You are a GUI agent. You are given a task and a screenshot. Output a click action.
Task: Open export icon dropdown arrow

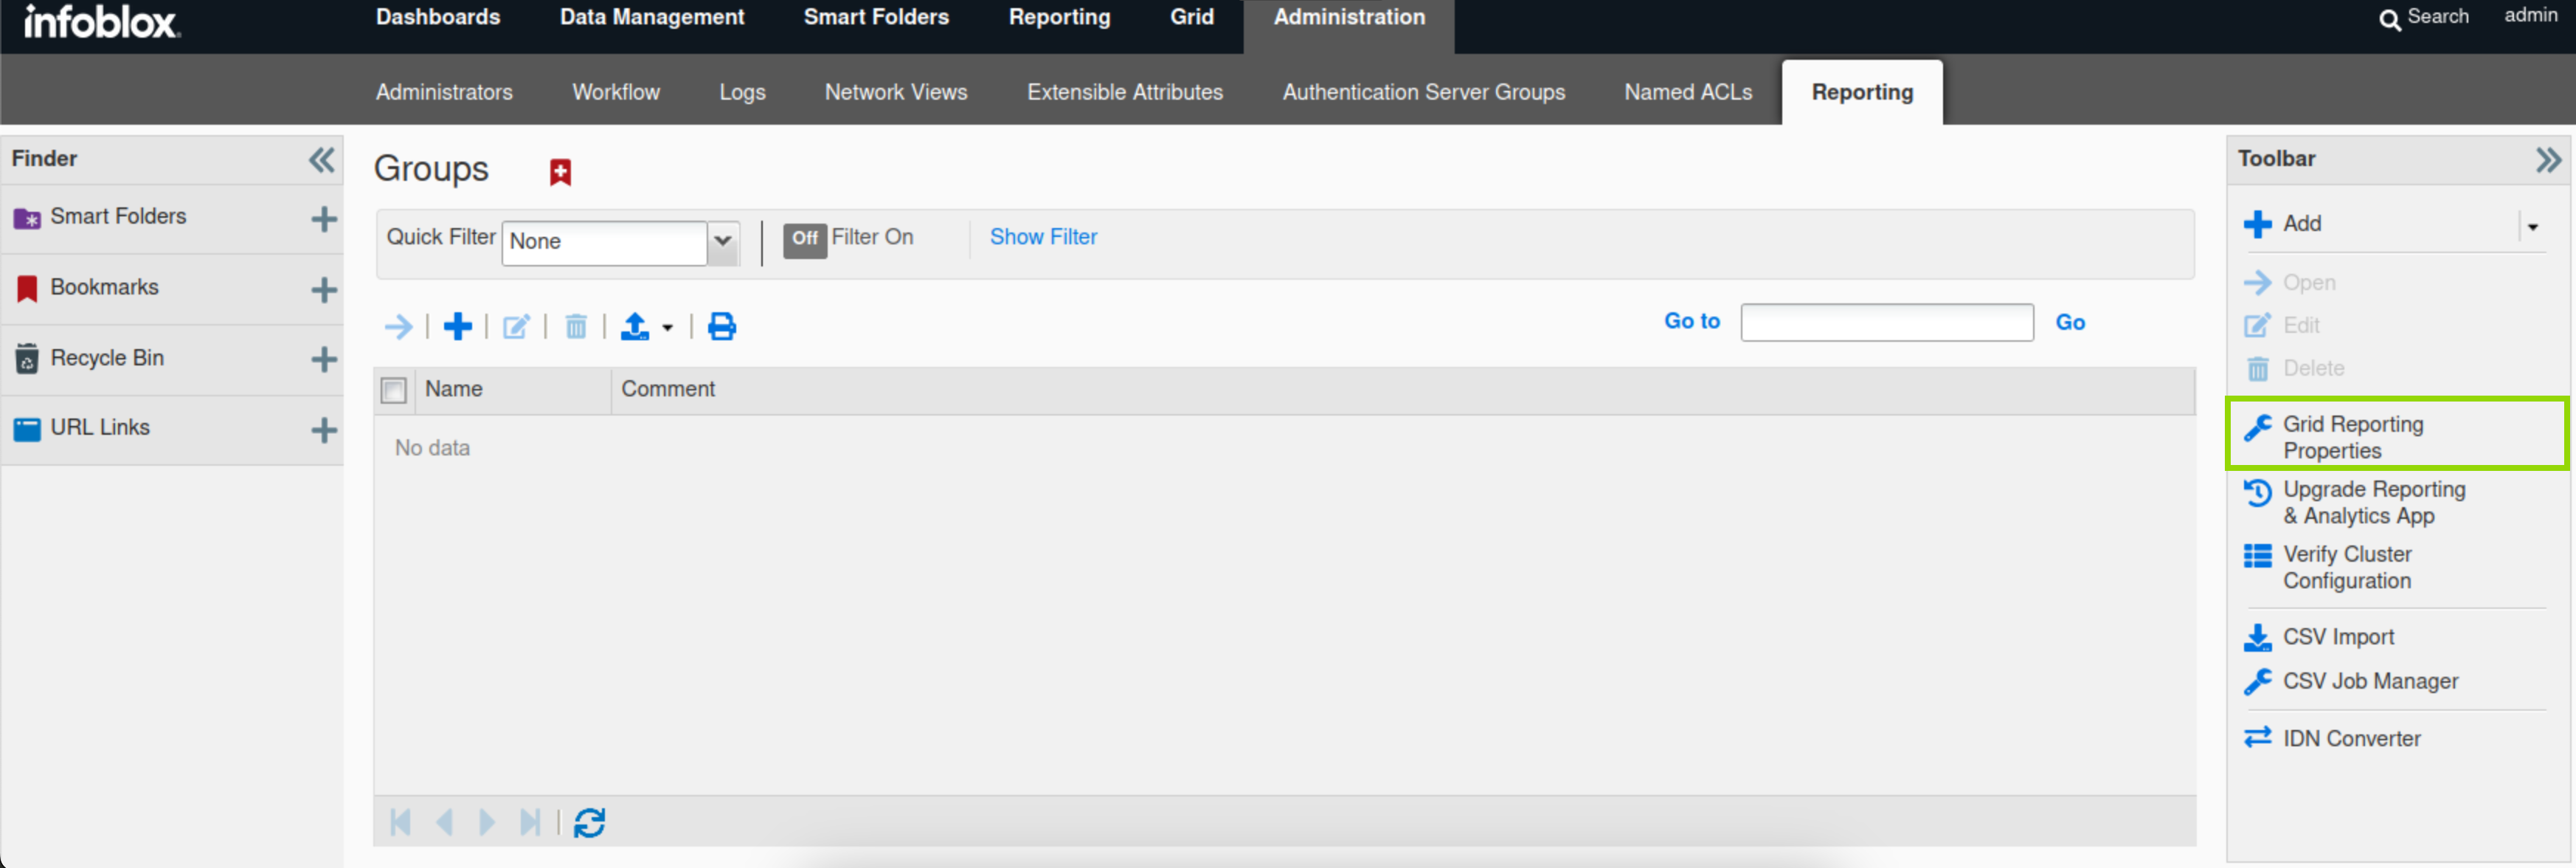point(667,327)
